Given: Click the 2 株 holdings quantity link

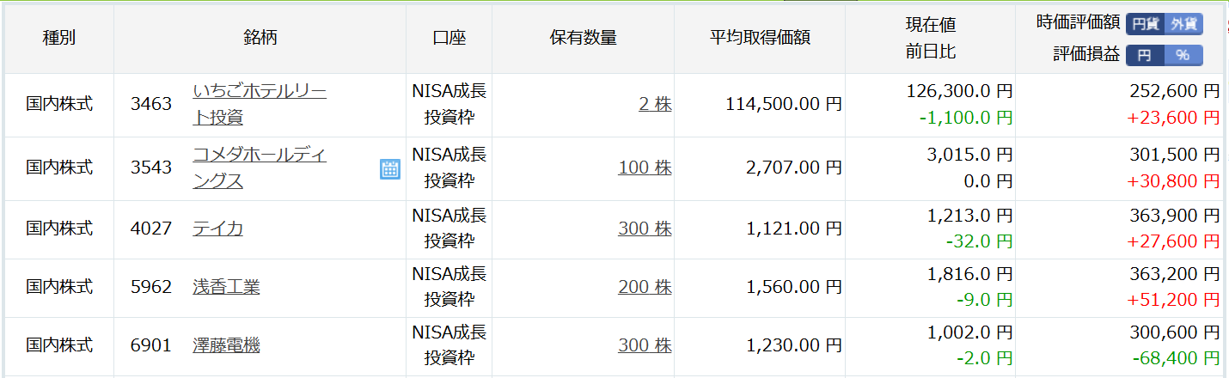Looking at the screenshot, I should [x=655, y=104].
